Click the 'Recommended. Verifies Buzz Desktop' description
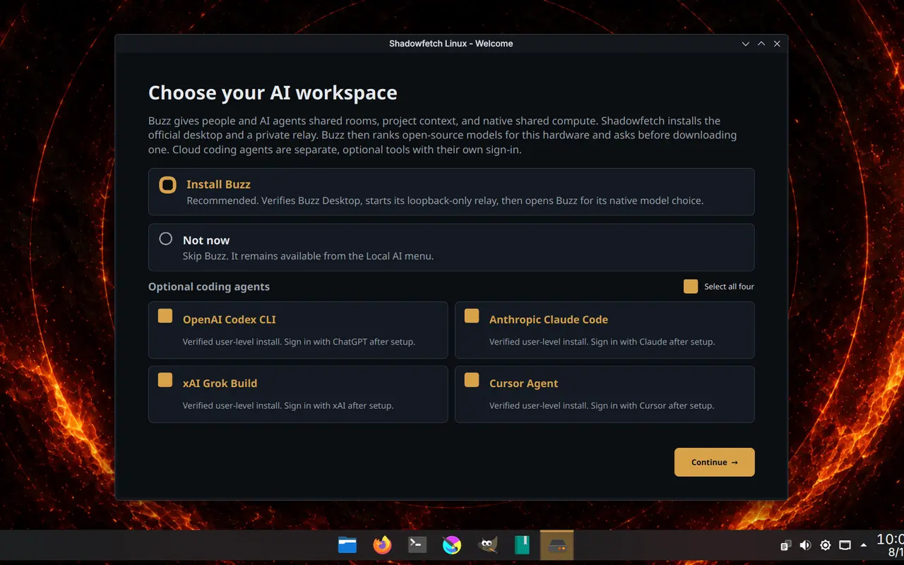The height and width of the screenshot is (565, 904). tap(445, 201)
